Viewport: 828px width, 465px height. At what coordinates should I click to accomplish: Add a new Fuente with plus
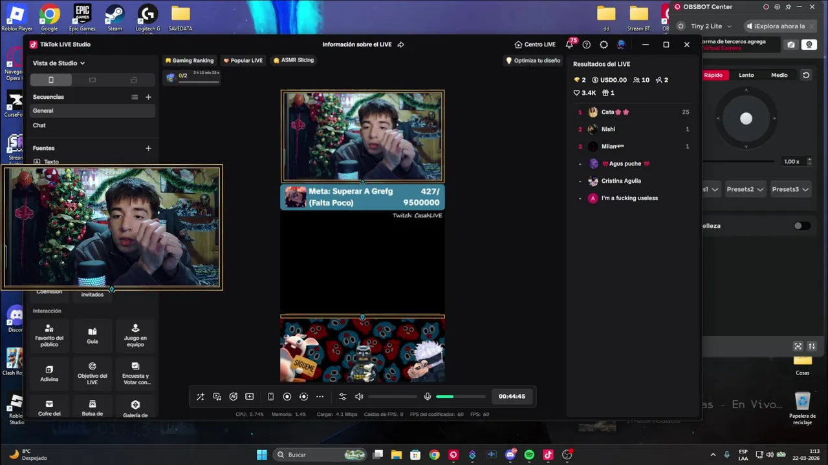148,148
